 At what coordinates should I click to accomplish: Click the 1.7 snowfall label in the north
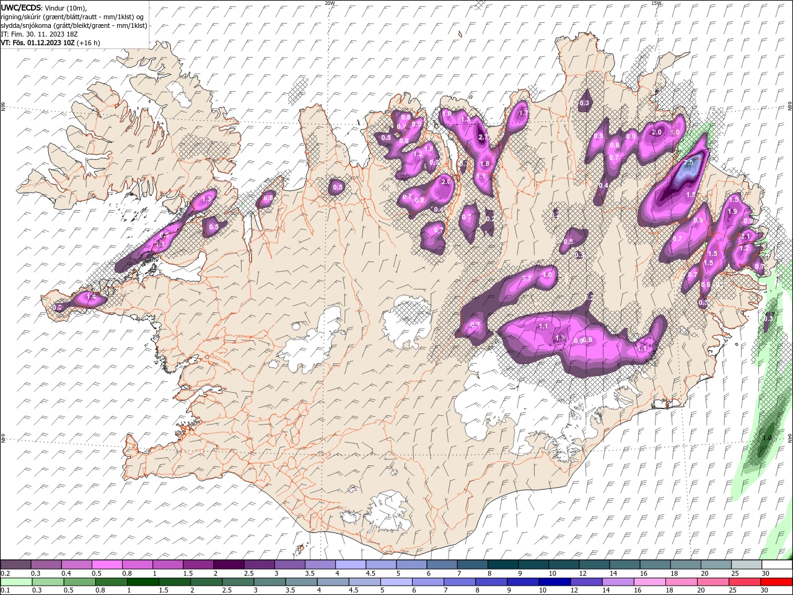pyautogui.click(x=524, y=113)
